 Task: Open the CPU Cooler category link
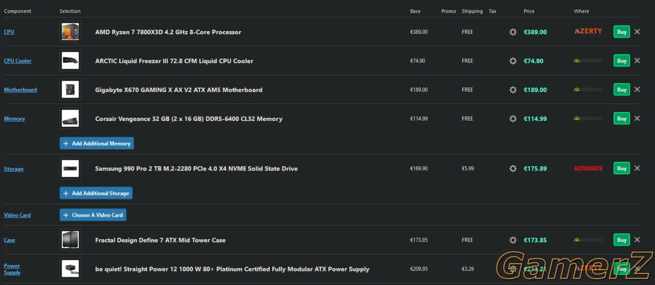(17, 61)
